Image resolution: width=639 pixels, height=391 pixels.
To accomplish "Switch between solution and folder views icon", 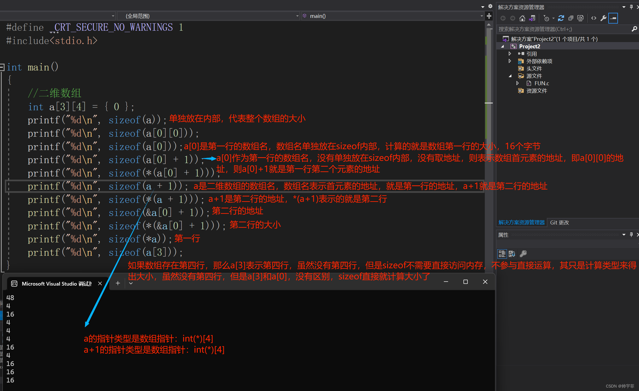I will 532,18.
